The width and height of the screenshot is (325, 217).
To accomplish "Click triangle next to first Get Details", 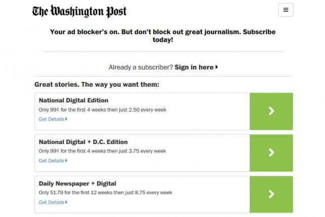I will coord(66,119).
